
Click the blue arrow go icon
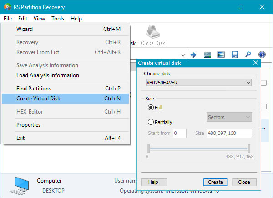point(193,55)
